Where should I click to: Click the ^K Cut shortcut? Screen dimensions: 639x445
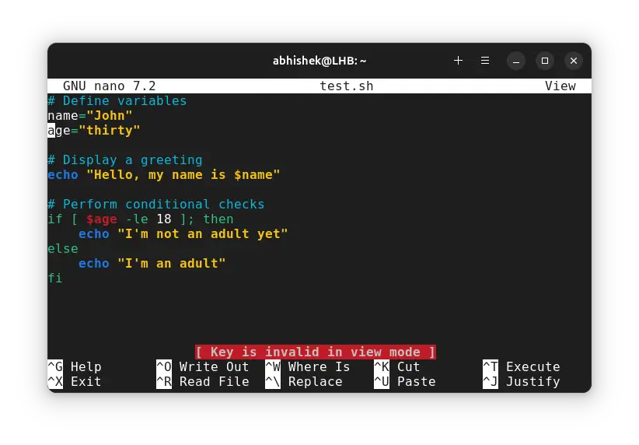(x=396, y=366)
